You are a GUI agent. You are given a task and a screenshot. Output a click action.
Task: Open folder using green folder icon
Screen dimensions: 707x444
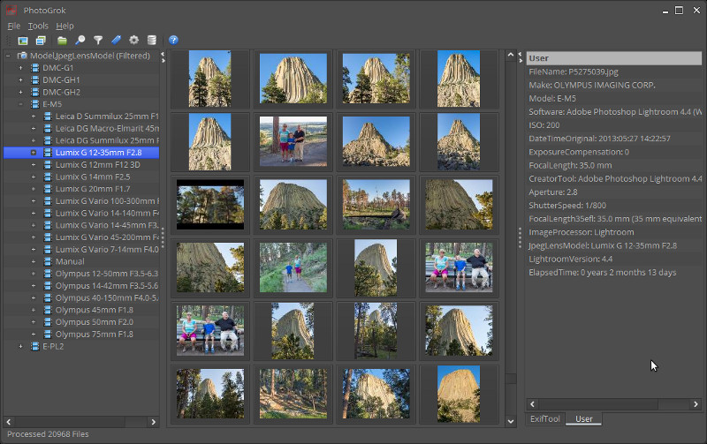62,41
